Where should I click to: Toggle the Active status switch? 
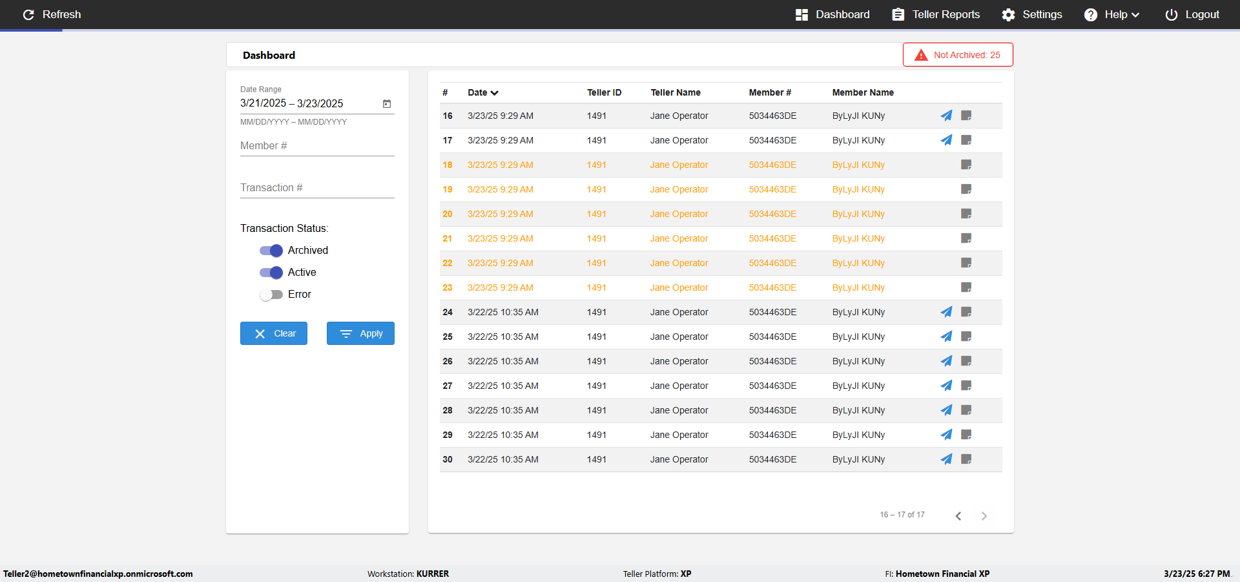pos(271,273)
